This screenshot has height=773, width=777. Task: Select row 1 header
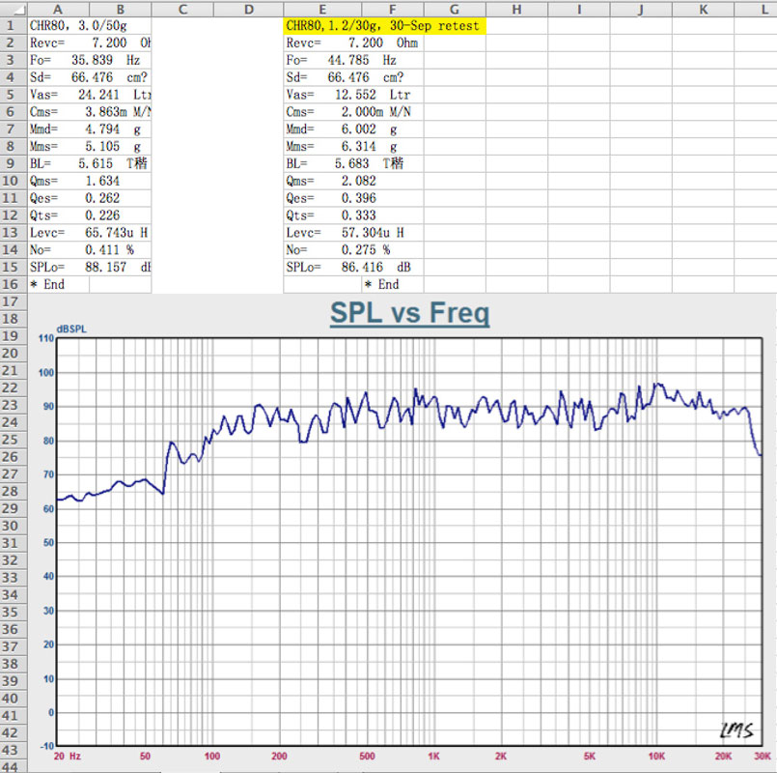14,26
